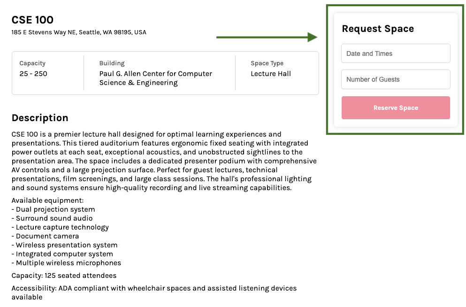Click the green arrow pointing to Request Space
This screenshot has height=307, width=466.
coord(266,37)
